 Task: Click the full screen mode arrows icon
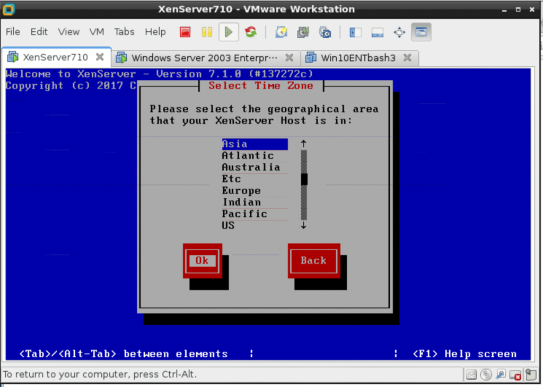399,32
